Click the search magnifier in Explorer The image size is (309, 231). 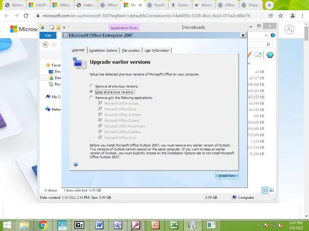pos(268,45)
